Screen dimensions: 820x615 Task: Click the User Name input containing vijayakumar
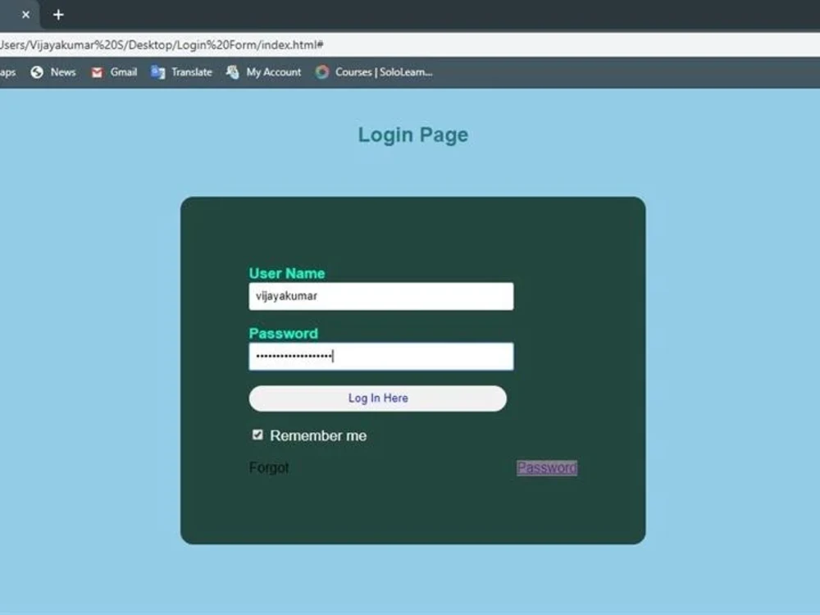click(x=380, y=296)
